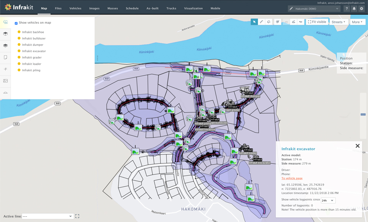Open the settings gear icon
368x222 pixels.
pyautogui.click(x=361, y=8)
